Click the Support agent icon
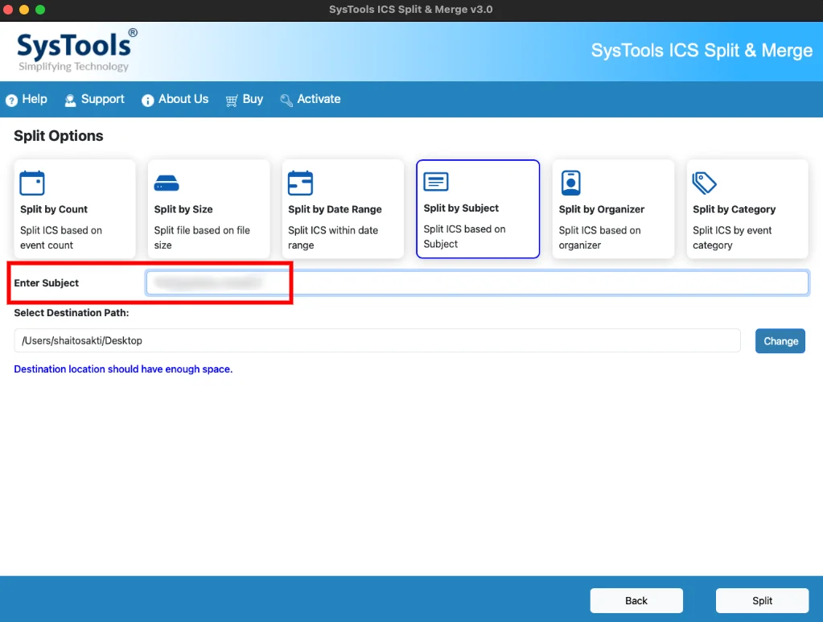 click(x=70, y=101)
